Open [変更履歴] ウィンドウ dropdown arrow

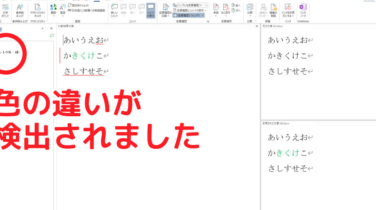[x=203, y=15]
